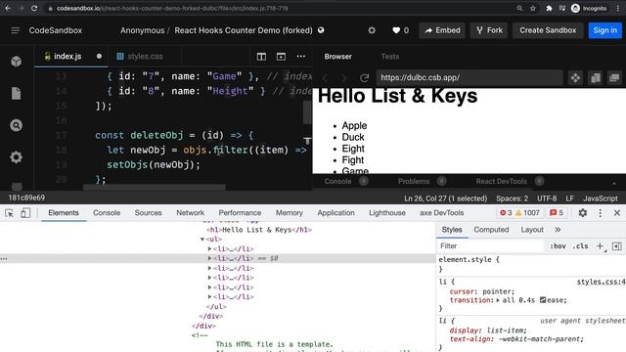Expand the last li node before closing ul
Image resolution: width=626 pixels, height=352 pixels.
click(x=209, y=296)
